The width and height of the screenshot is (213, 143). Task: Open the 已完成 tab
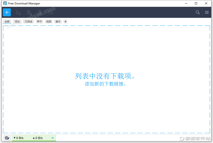29,22
